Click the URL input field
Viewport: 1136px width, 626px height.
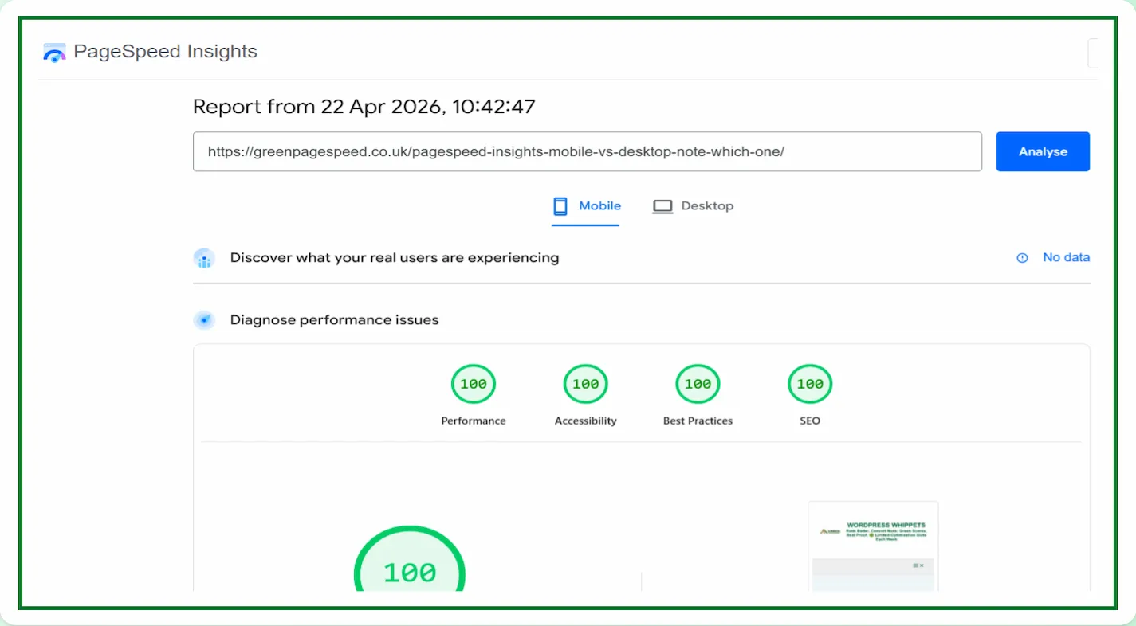(587, 151)
